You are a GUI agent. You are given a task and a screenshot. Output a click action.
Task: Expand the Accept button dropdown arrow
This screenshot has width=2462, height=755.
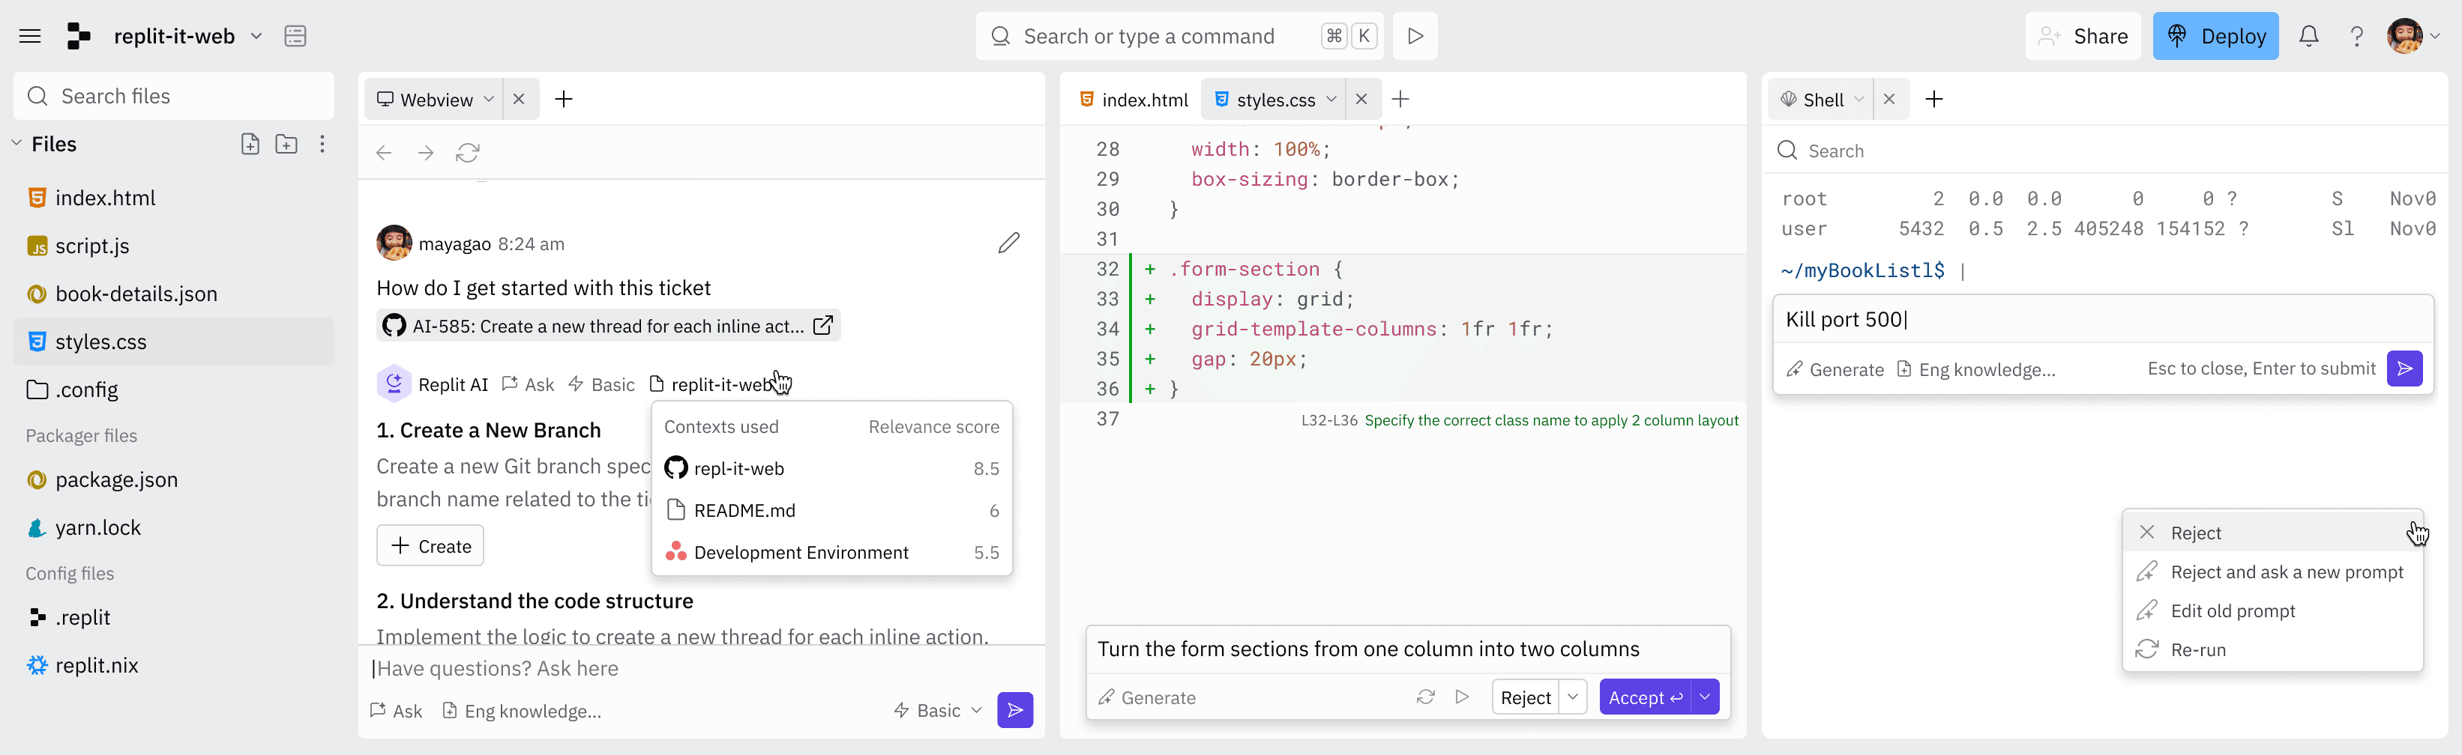pos(1705,697)
